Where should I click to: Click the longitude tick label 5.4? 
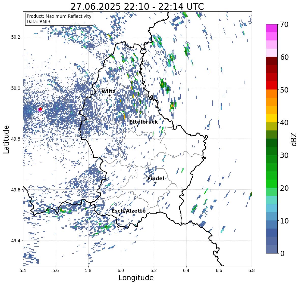(x=23, y=271)
